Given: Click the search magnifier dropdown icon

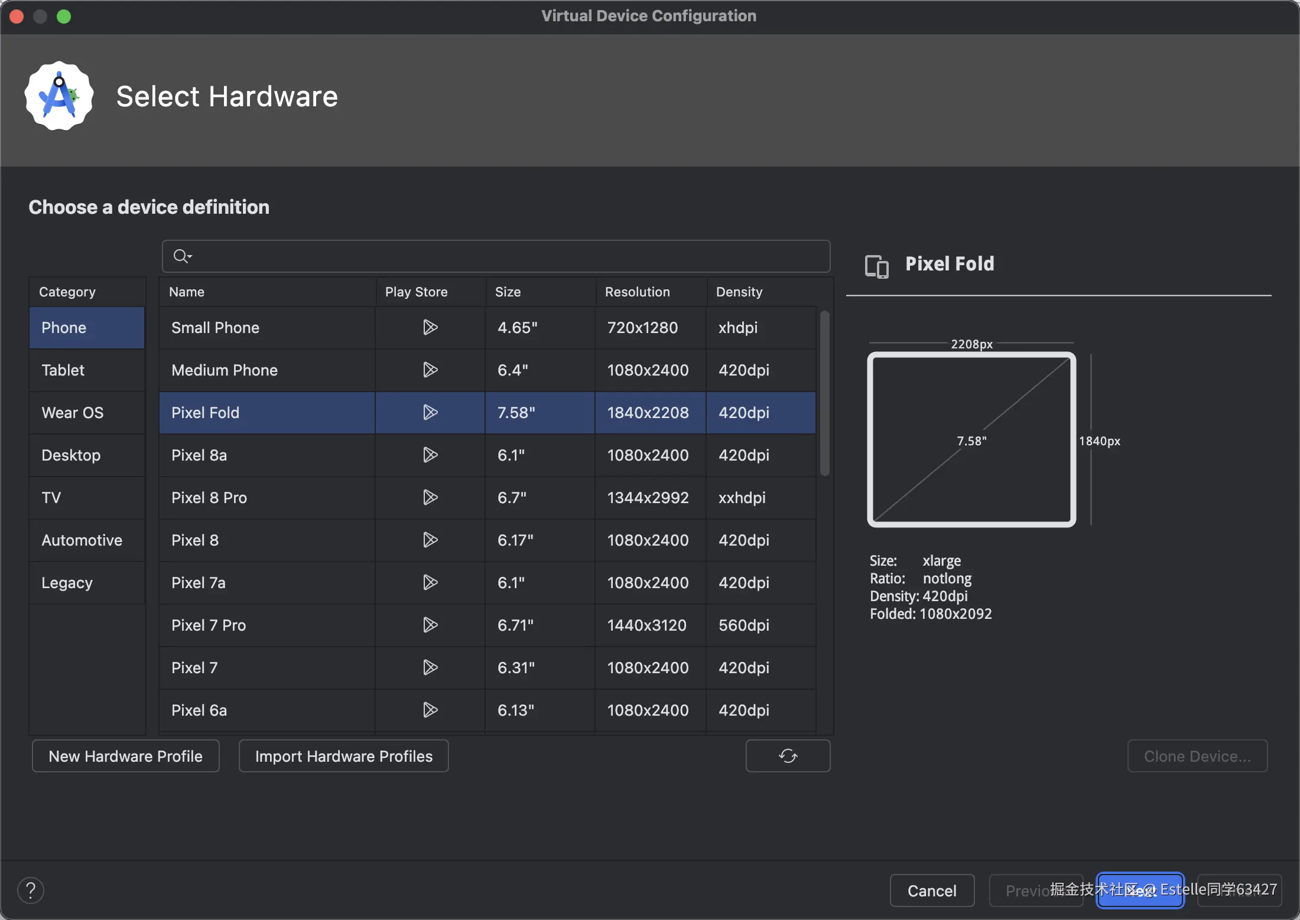Looking at the screenshot, I should [x=182, y=256].
